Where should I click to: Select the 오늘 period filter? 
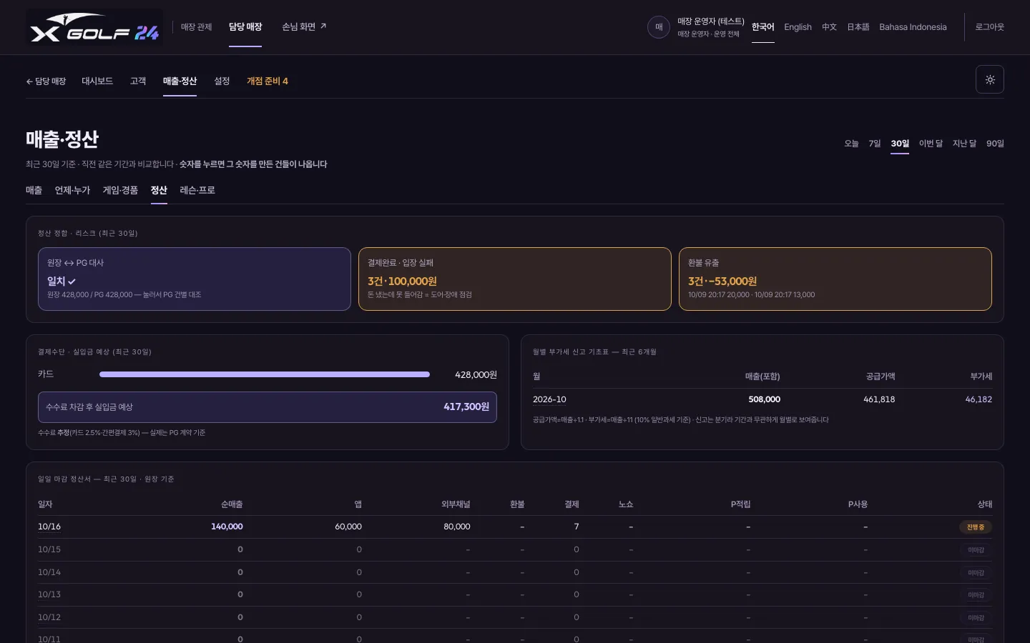tap(851, 144)
